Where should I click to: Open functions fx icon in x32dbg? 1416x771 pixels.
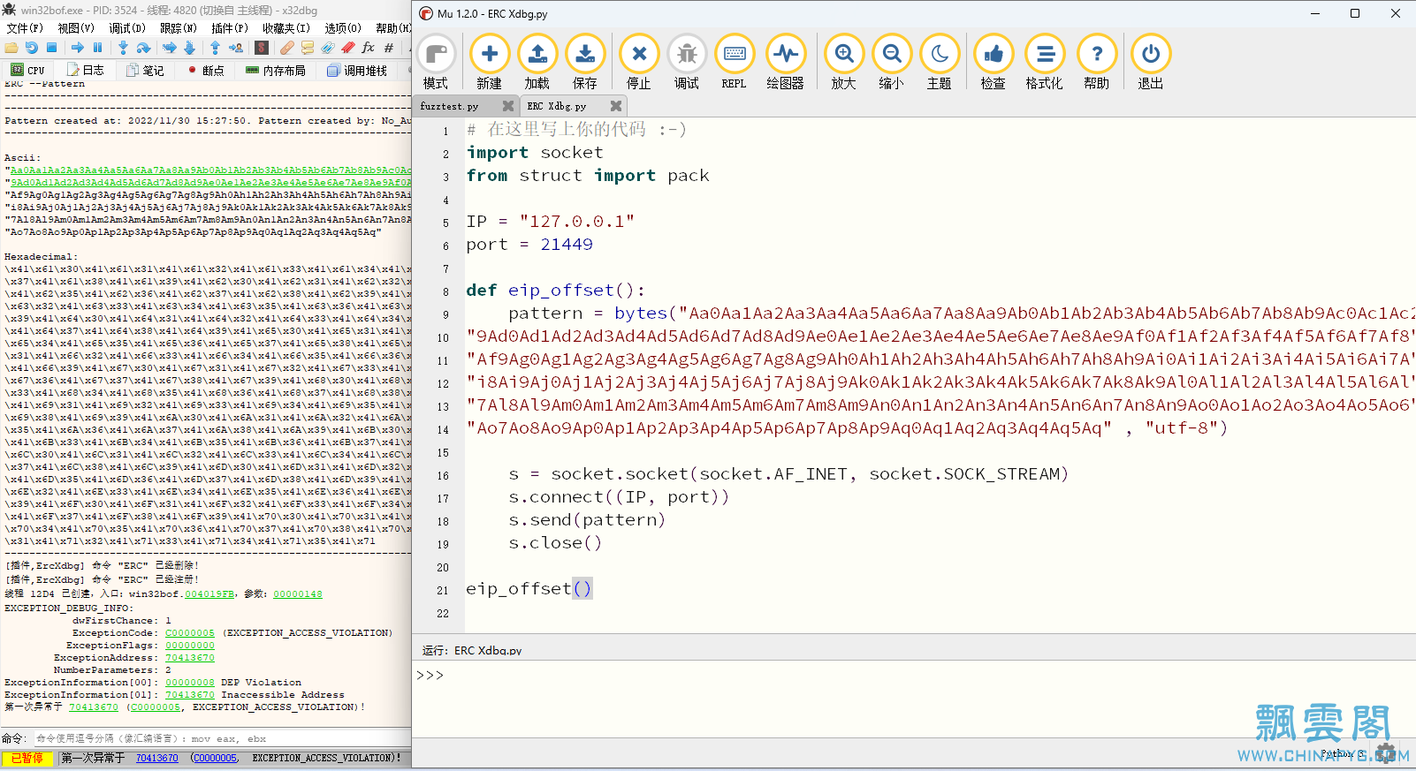pos(369,48)
